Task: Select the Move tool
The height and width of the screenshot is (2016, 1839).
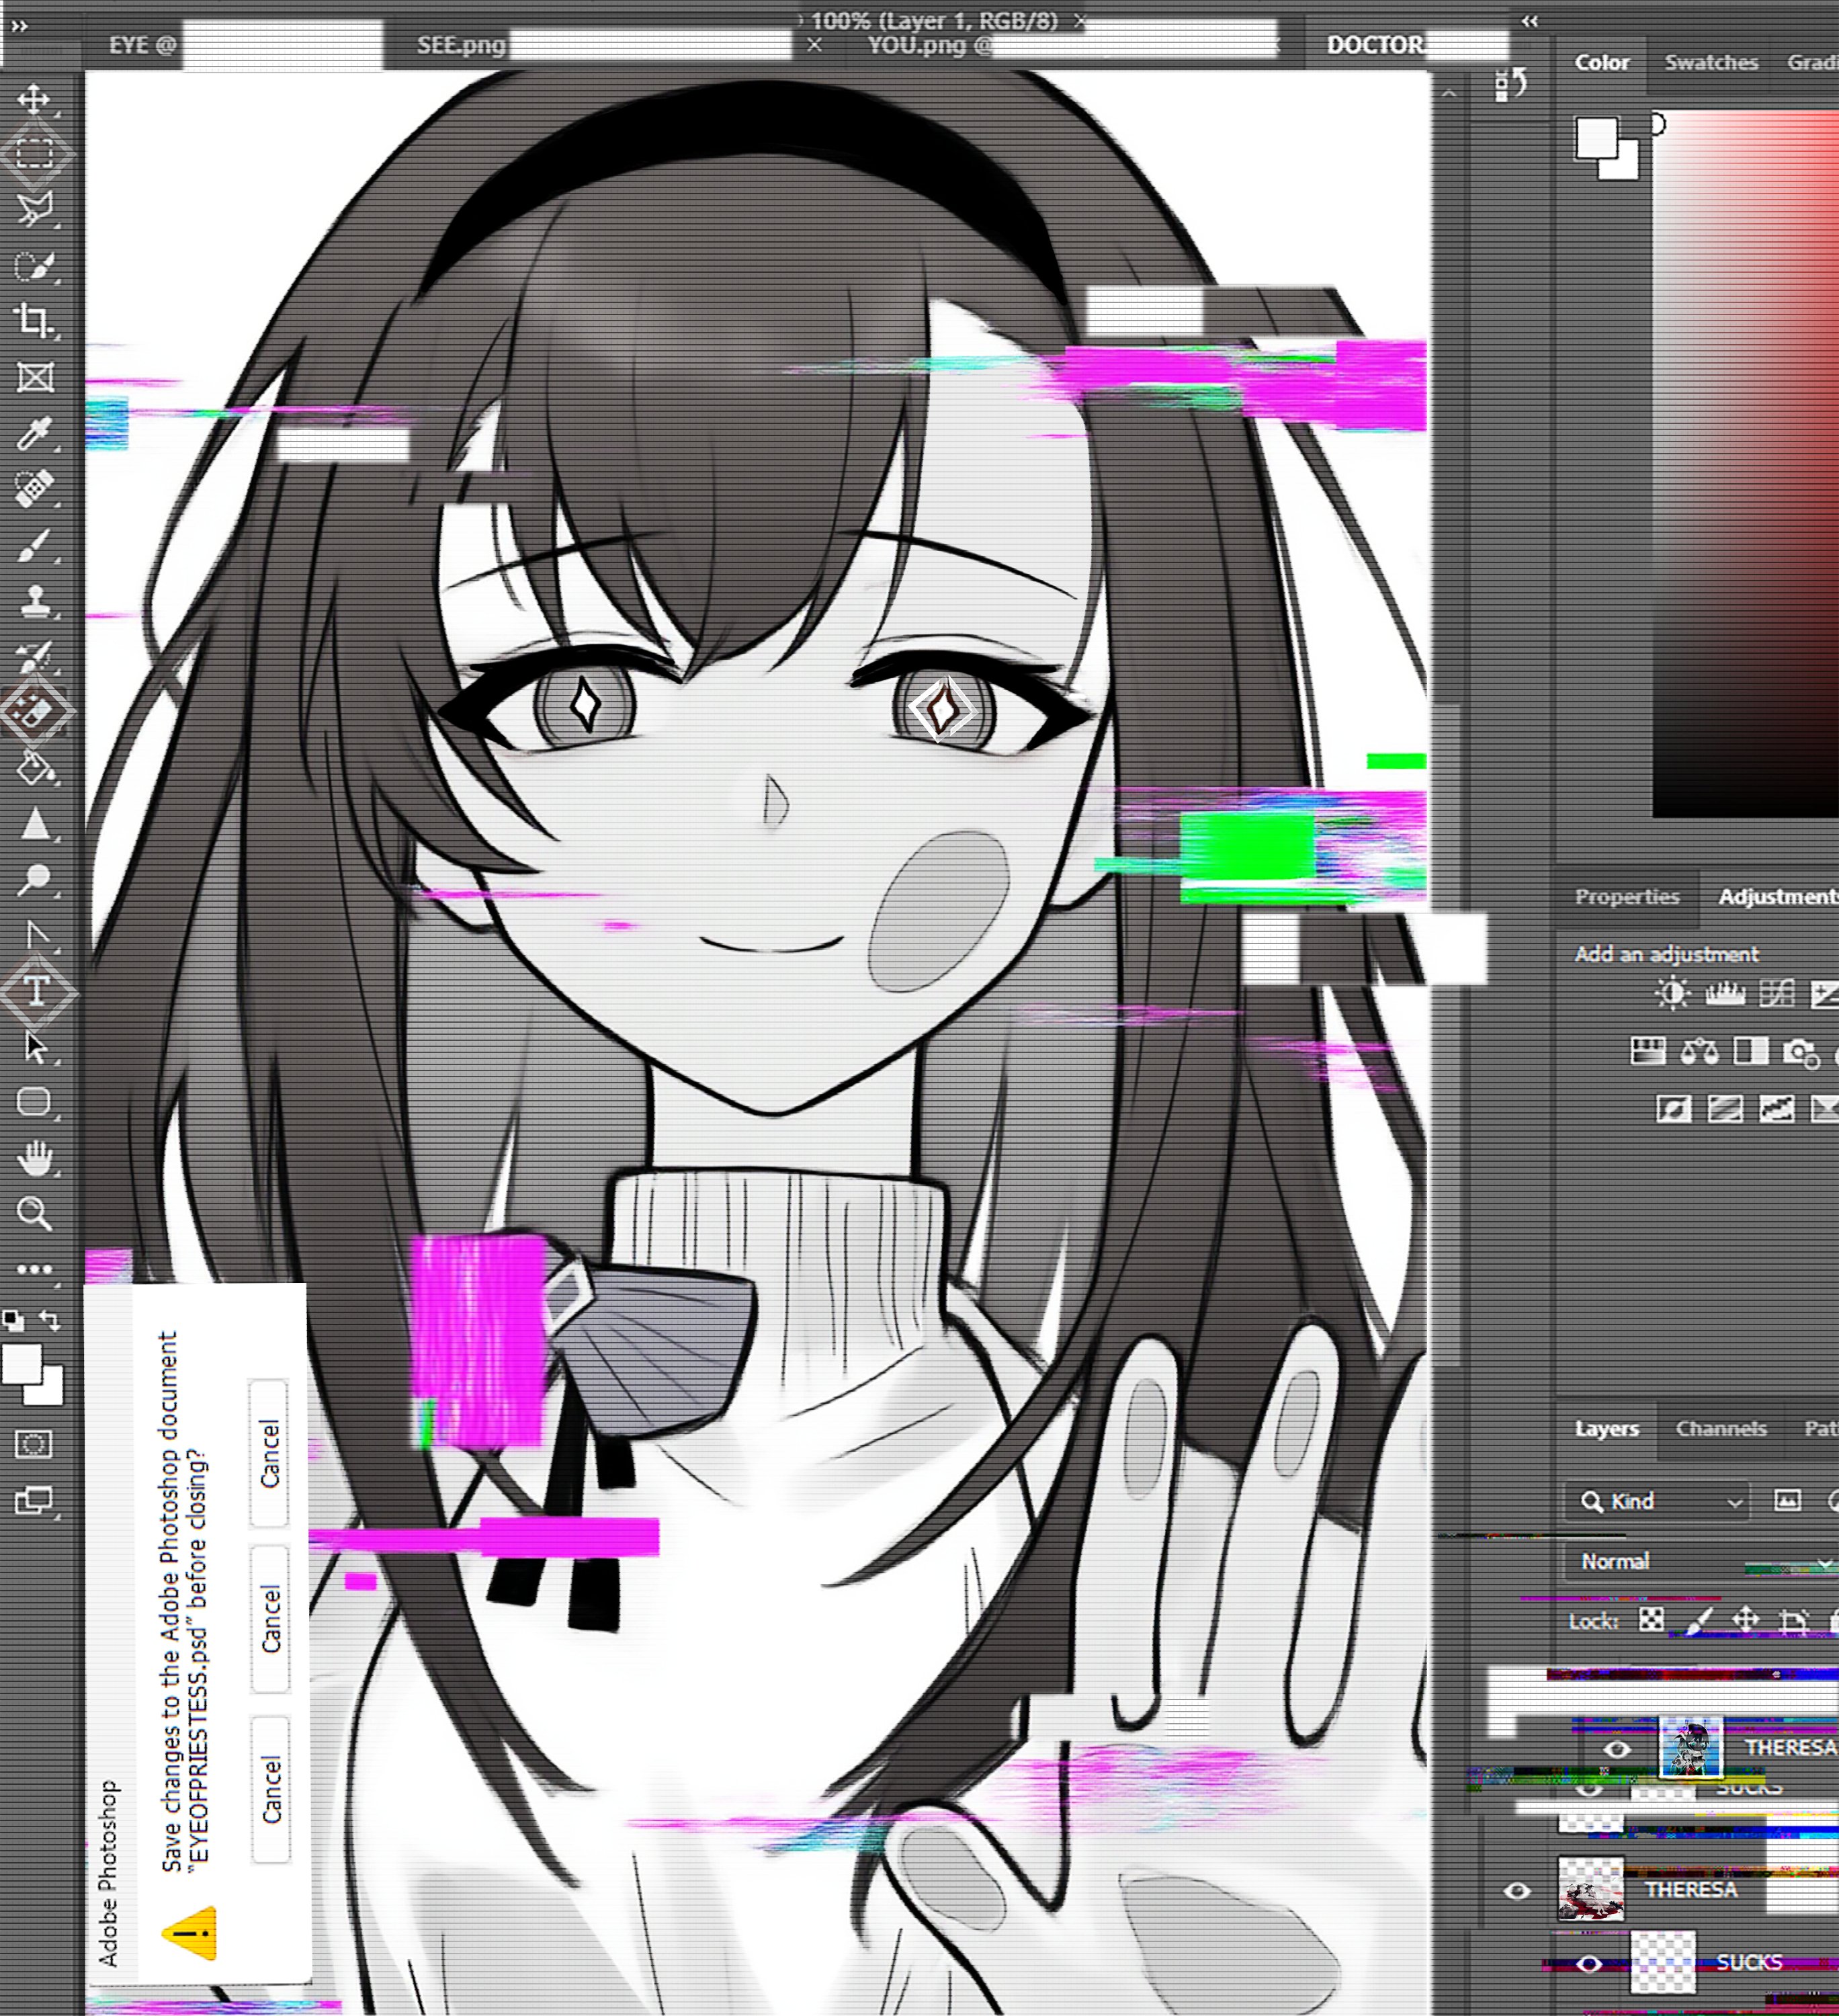Action: click(x=34, y=99)
